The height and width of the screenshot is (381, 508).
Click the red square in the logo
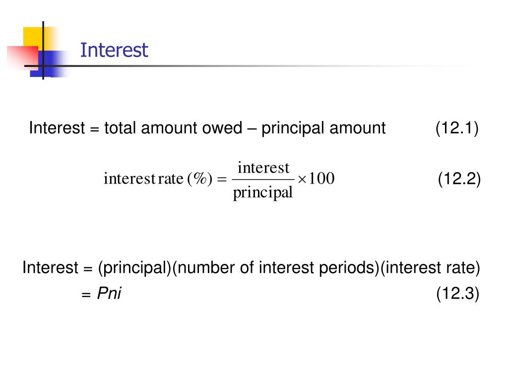pos(23,58)
